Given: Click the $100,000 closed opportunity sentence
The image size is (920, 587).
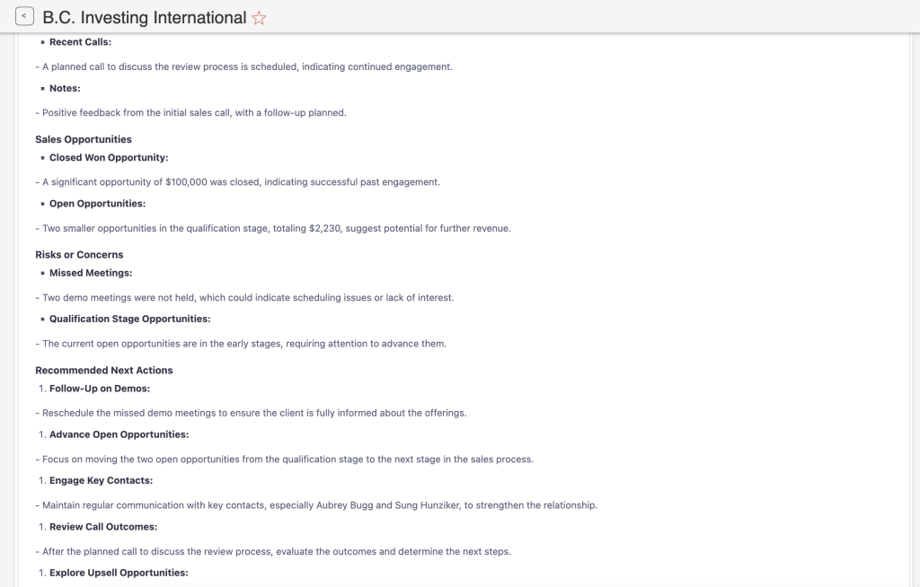Looking at the screenshot, I should pyautogui.click(x=241, y=182).
